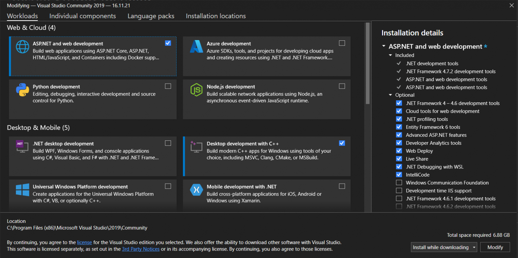Screen dimensions: 518x258
Task: Click the Universal Windows Platform icon
Action: [x=22, y=190]
